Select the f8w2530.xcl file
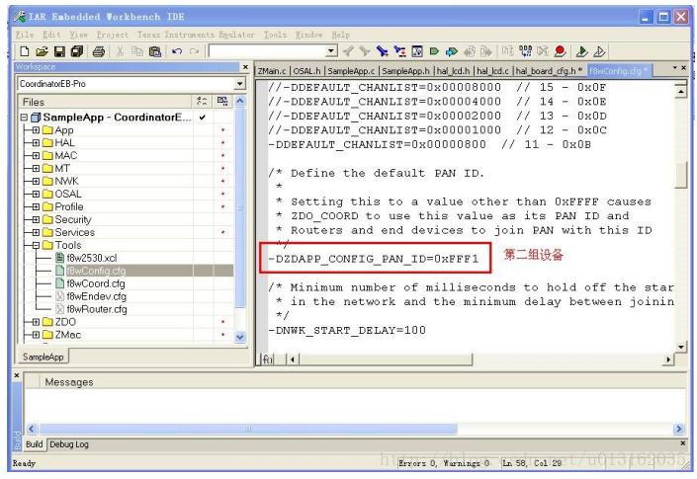 (92, 258)
